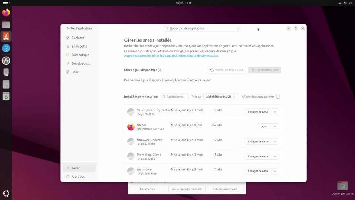This screenshot has width=355, height=200.
Task: Click the snap-store app icon in list
Action: click(x=131, y=171)
